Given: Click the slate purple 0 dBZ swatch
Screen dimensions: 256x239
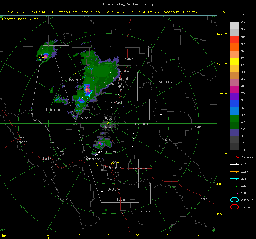Looking at the screenshot, I should (234, 132).
